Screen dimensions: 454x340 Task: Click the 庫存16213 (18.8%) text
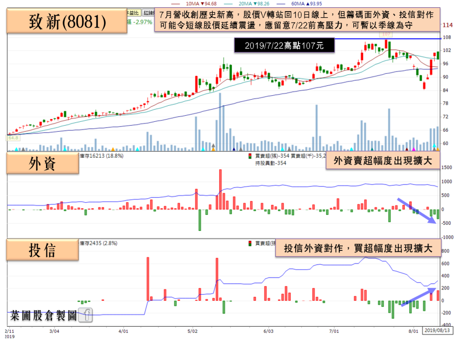point(101,156)
